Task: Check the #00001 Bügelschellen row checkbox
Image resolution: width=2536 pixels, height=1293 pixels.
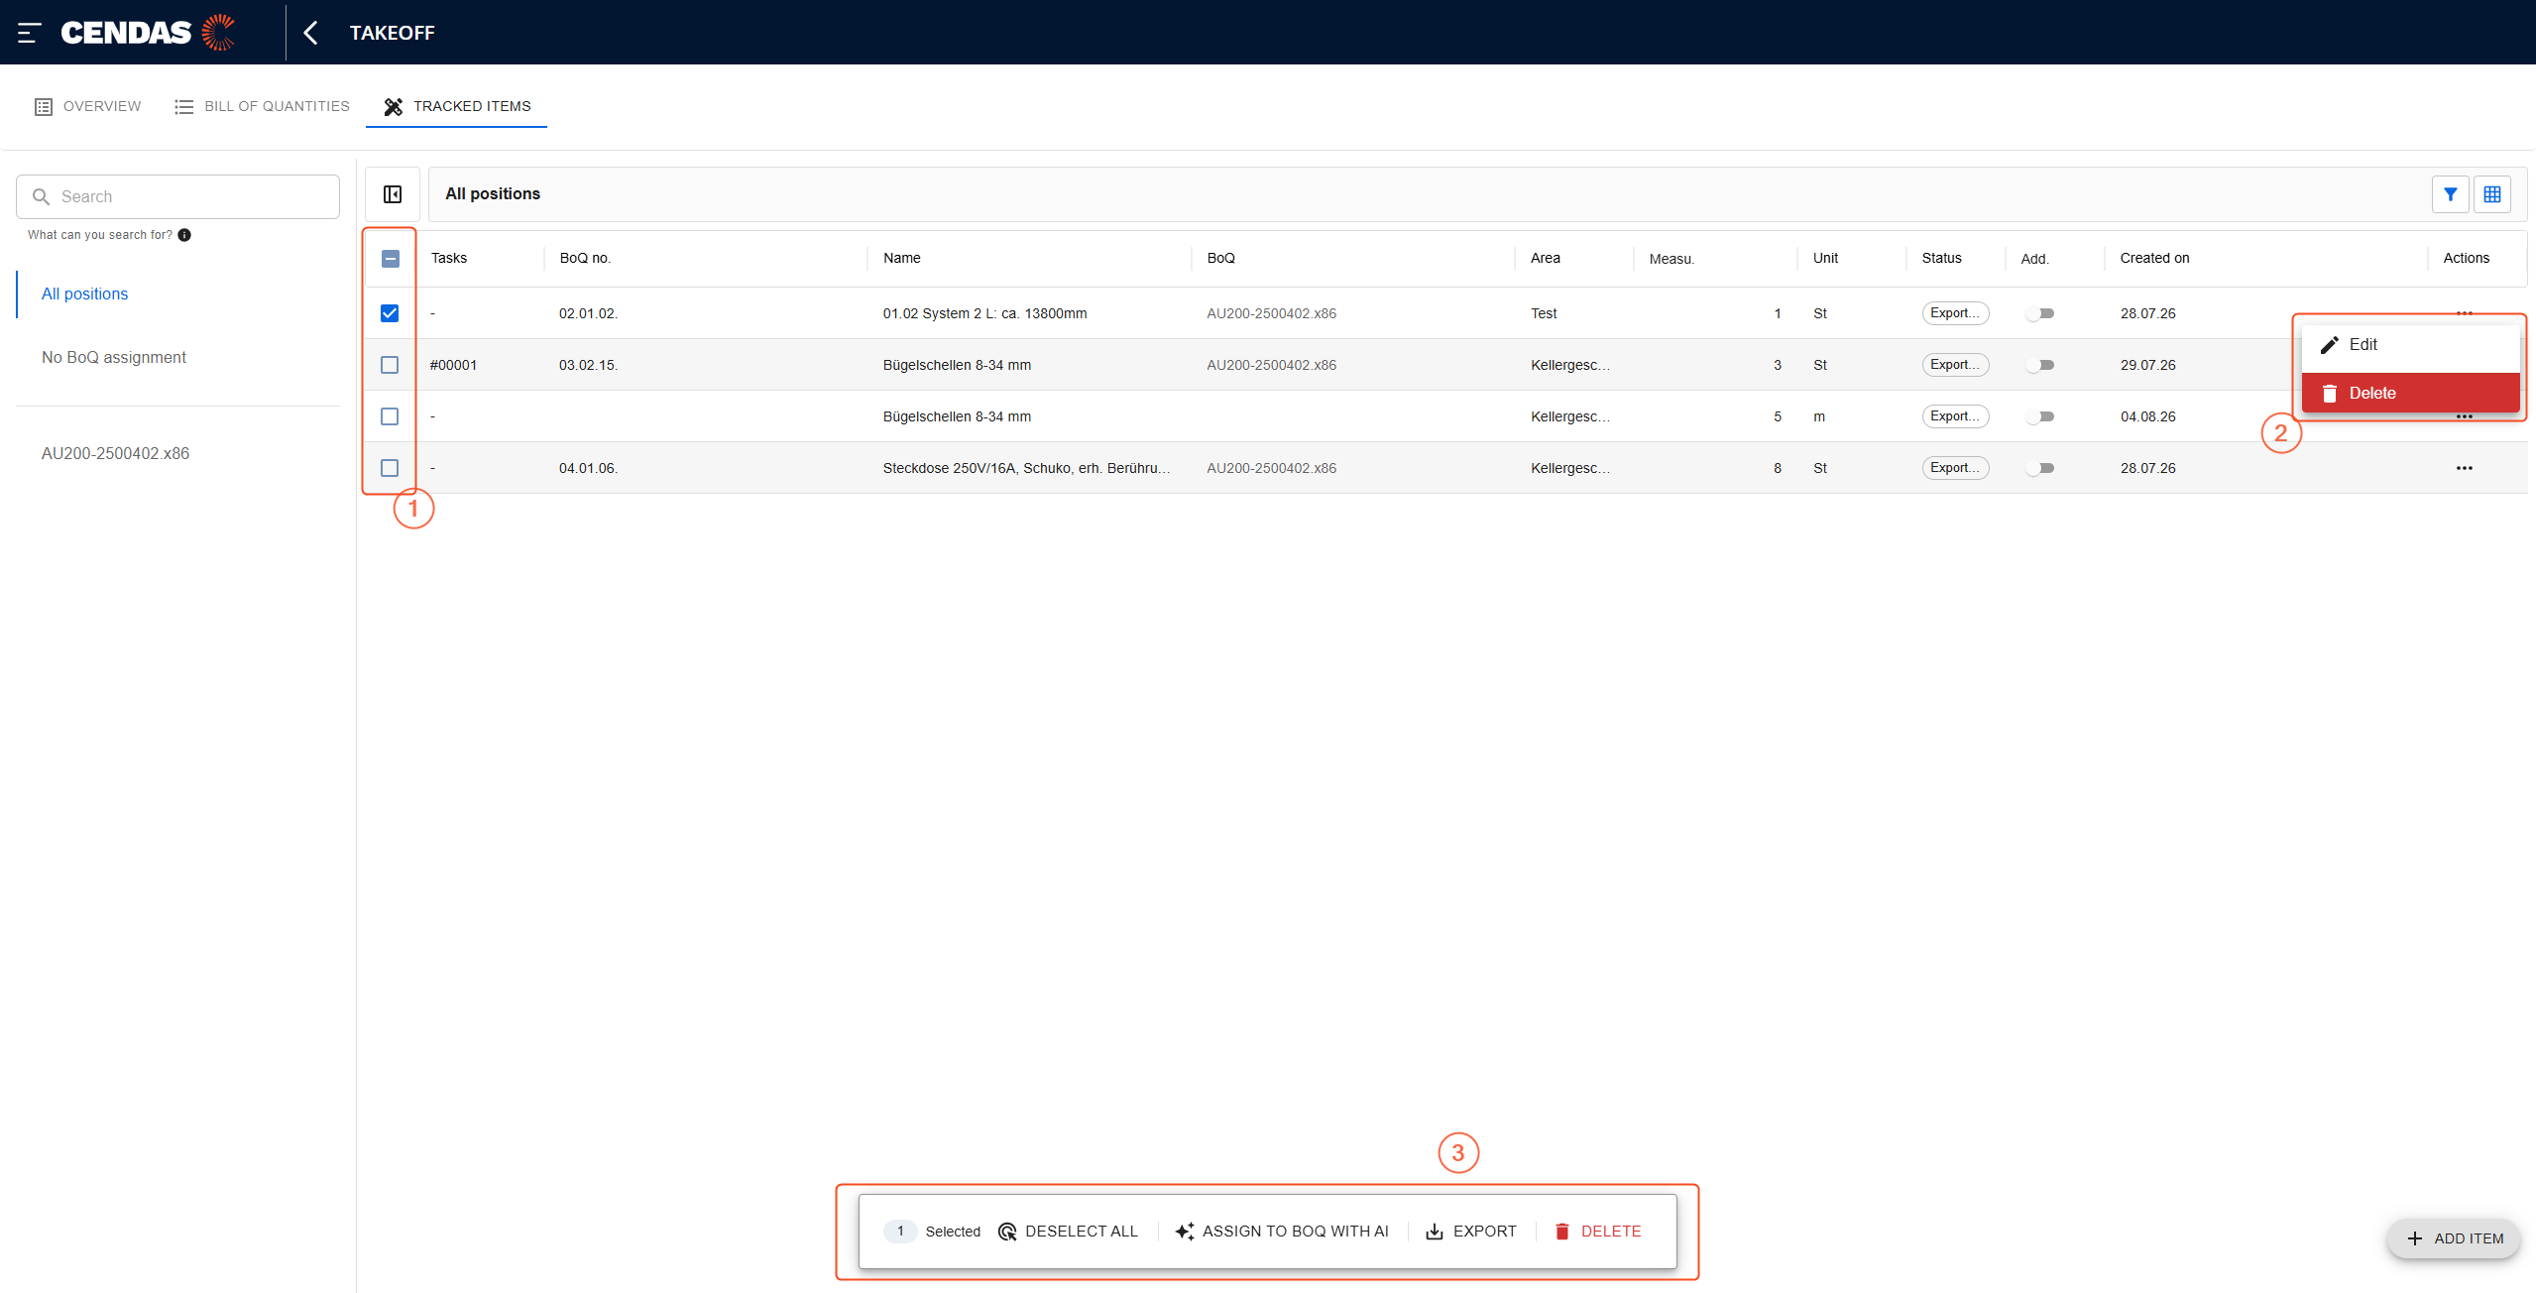Action: [390, 365]
